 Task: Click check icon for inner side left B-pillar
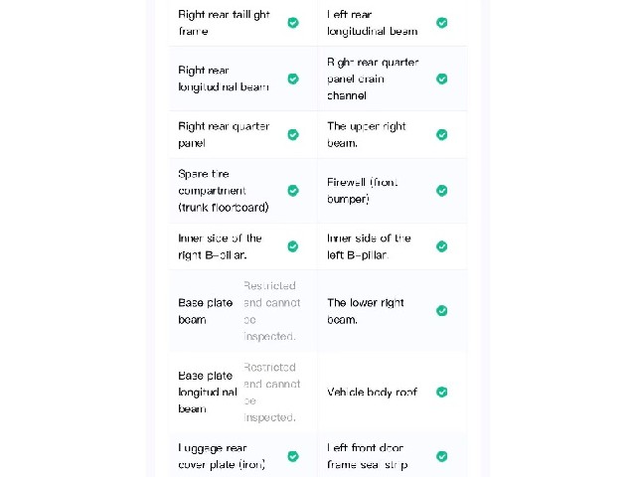[441, 246]
